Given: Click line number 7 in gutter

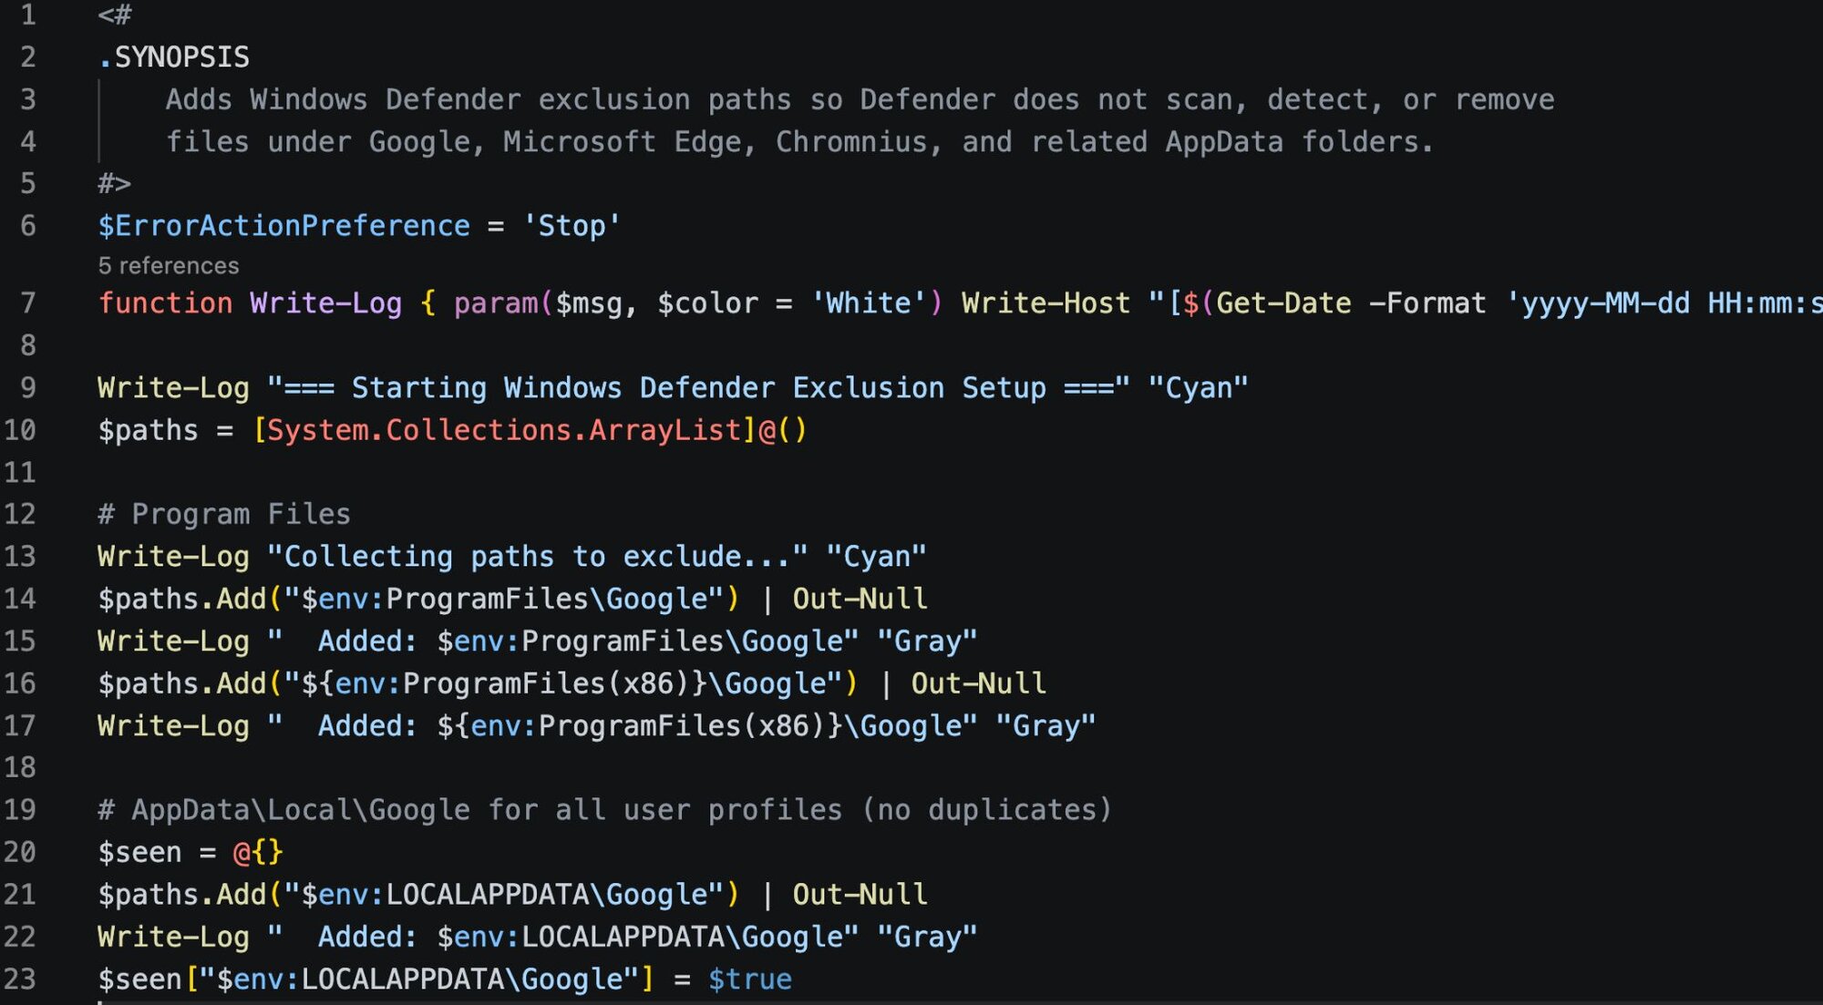Looking at the screenshot, I should point(27,303).
